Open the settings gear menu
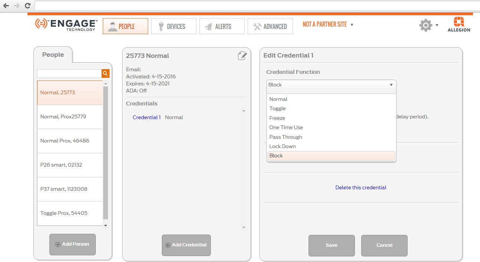 click(426, 25)
